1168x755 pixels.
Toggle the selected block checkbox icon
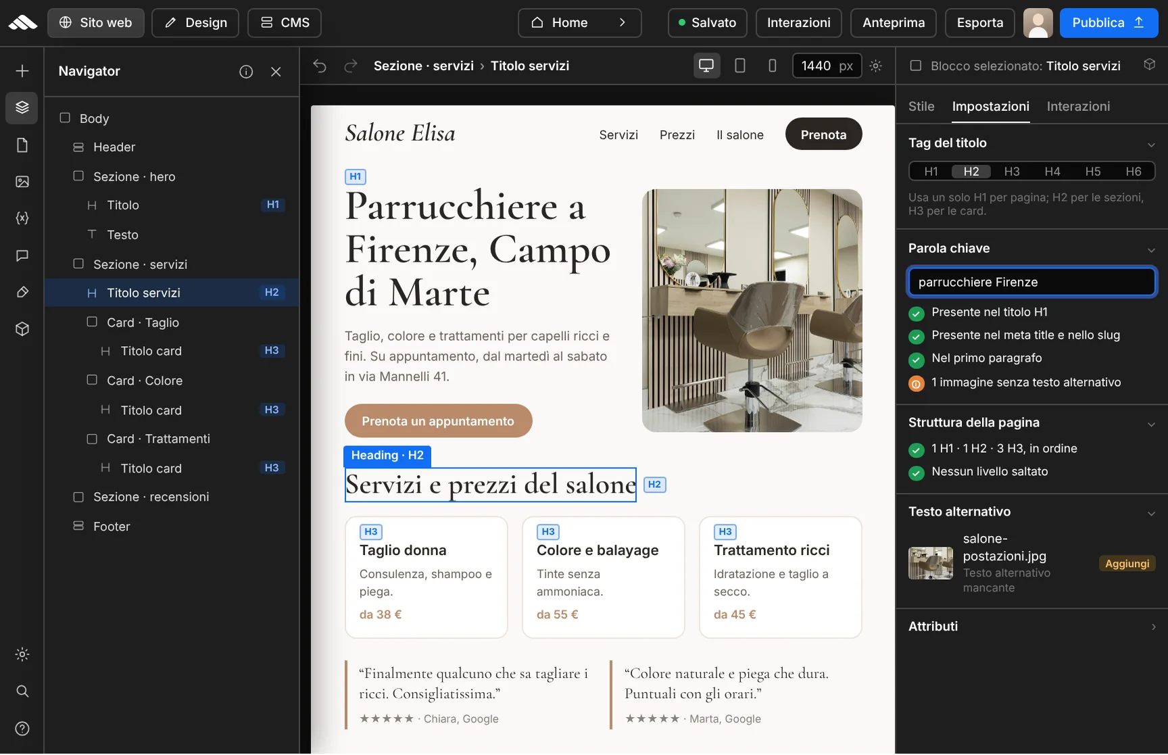(916, 66)
